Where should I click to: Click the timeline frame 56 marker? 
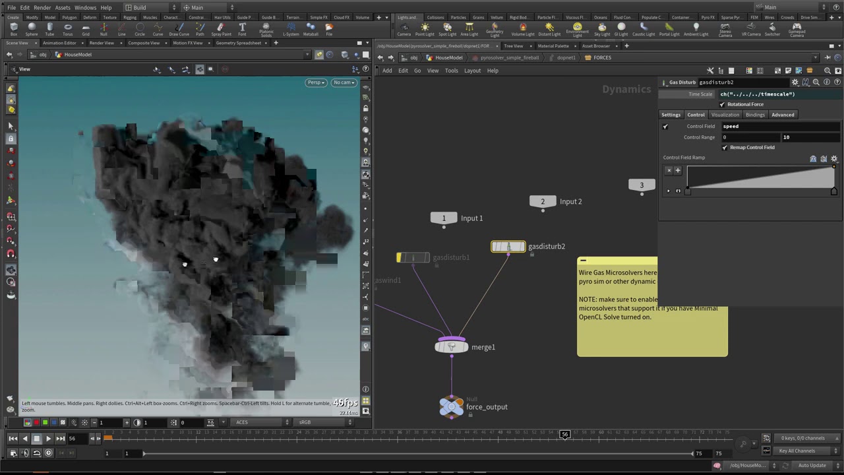coord(565,434)
